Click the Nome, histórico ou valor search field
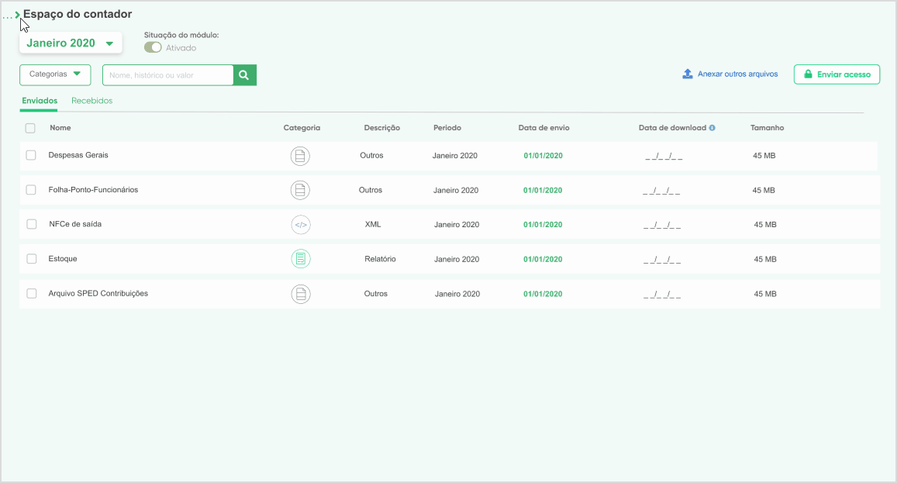The width and height of the screenshot is (897, 483). click(x=167, y=75)
